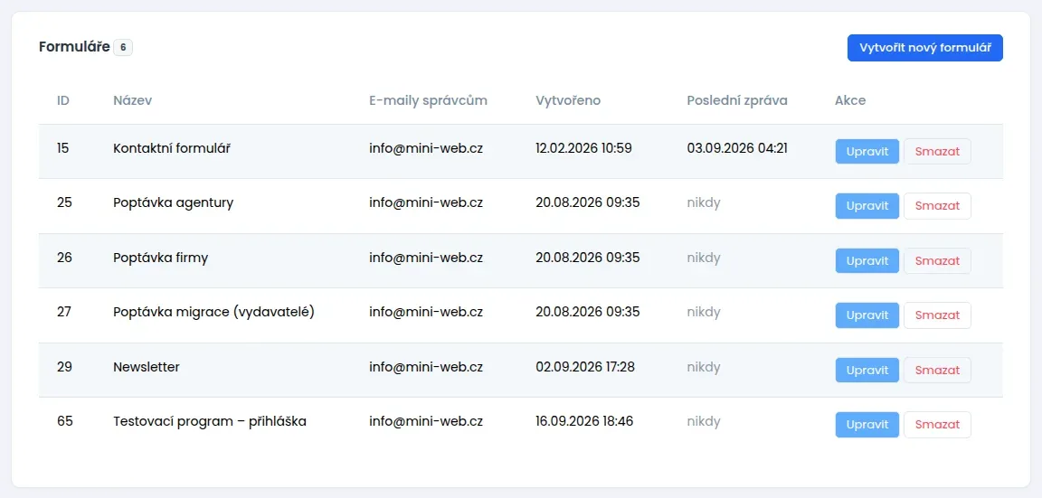Delete Poptávka firmy with Smazat
The image size is (1042, 498).
[937, 261]
